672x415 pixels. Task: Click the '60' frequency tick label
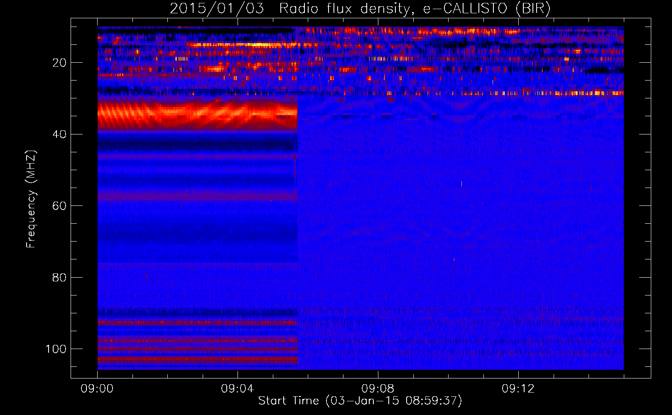click(x=59, y=206)
